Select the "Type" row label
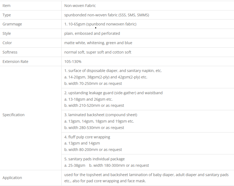Image resolution: width=234 pixels, height=186 pixels. click(x=7, y=15)
